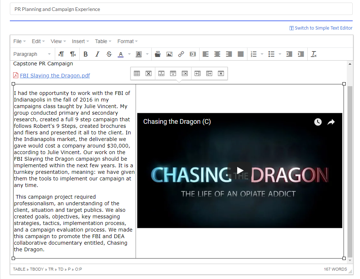
Task: Open FBI Slaying the Dragon.pdf link
Action: tap(55, 76)
